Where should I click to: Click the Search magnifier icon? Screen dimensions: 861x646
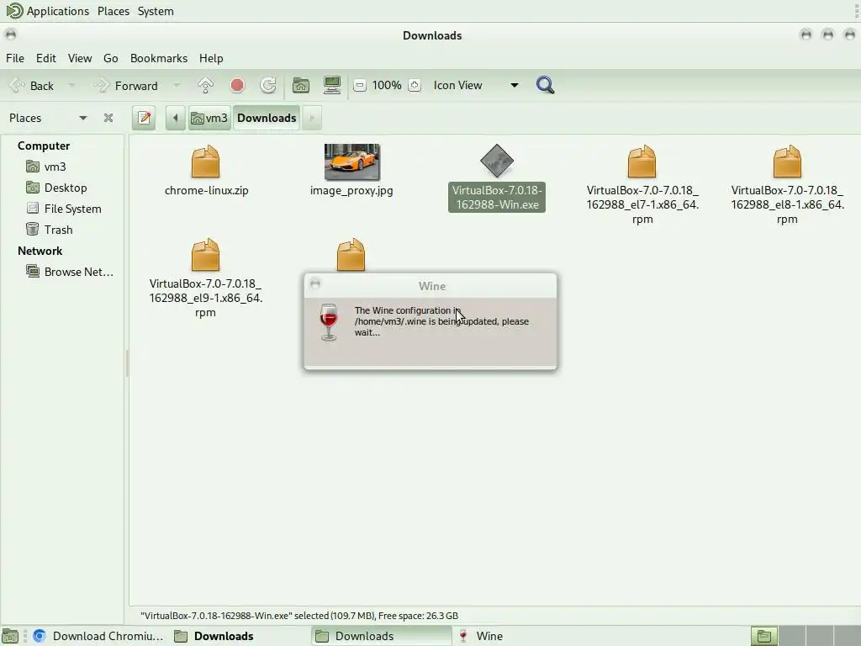click(x=545, y=85)
